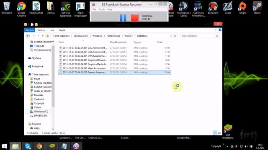Select the Bandicam desktop icon
Image resolution: width=268 pixels, height=150 pixels.
point(213,8)
